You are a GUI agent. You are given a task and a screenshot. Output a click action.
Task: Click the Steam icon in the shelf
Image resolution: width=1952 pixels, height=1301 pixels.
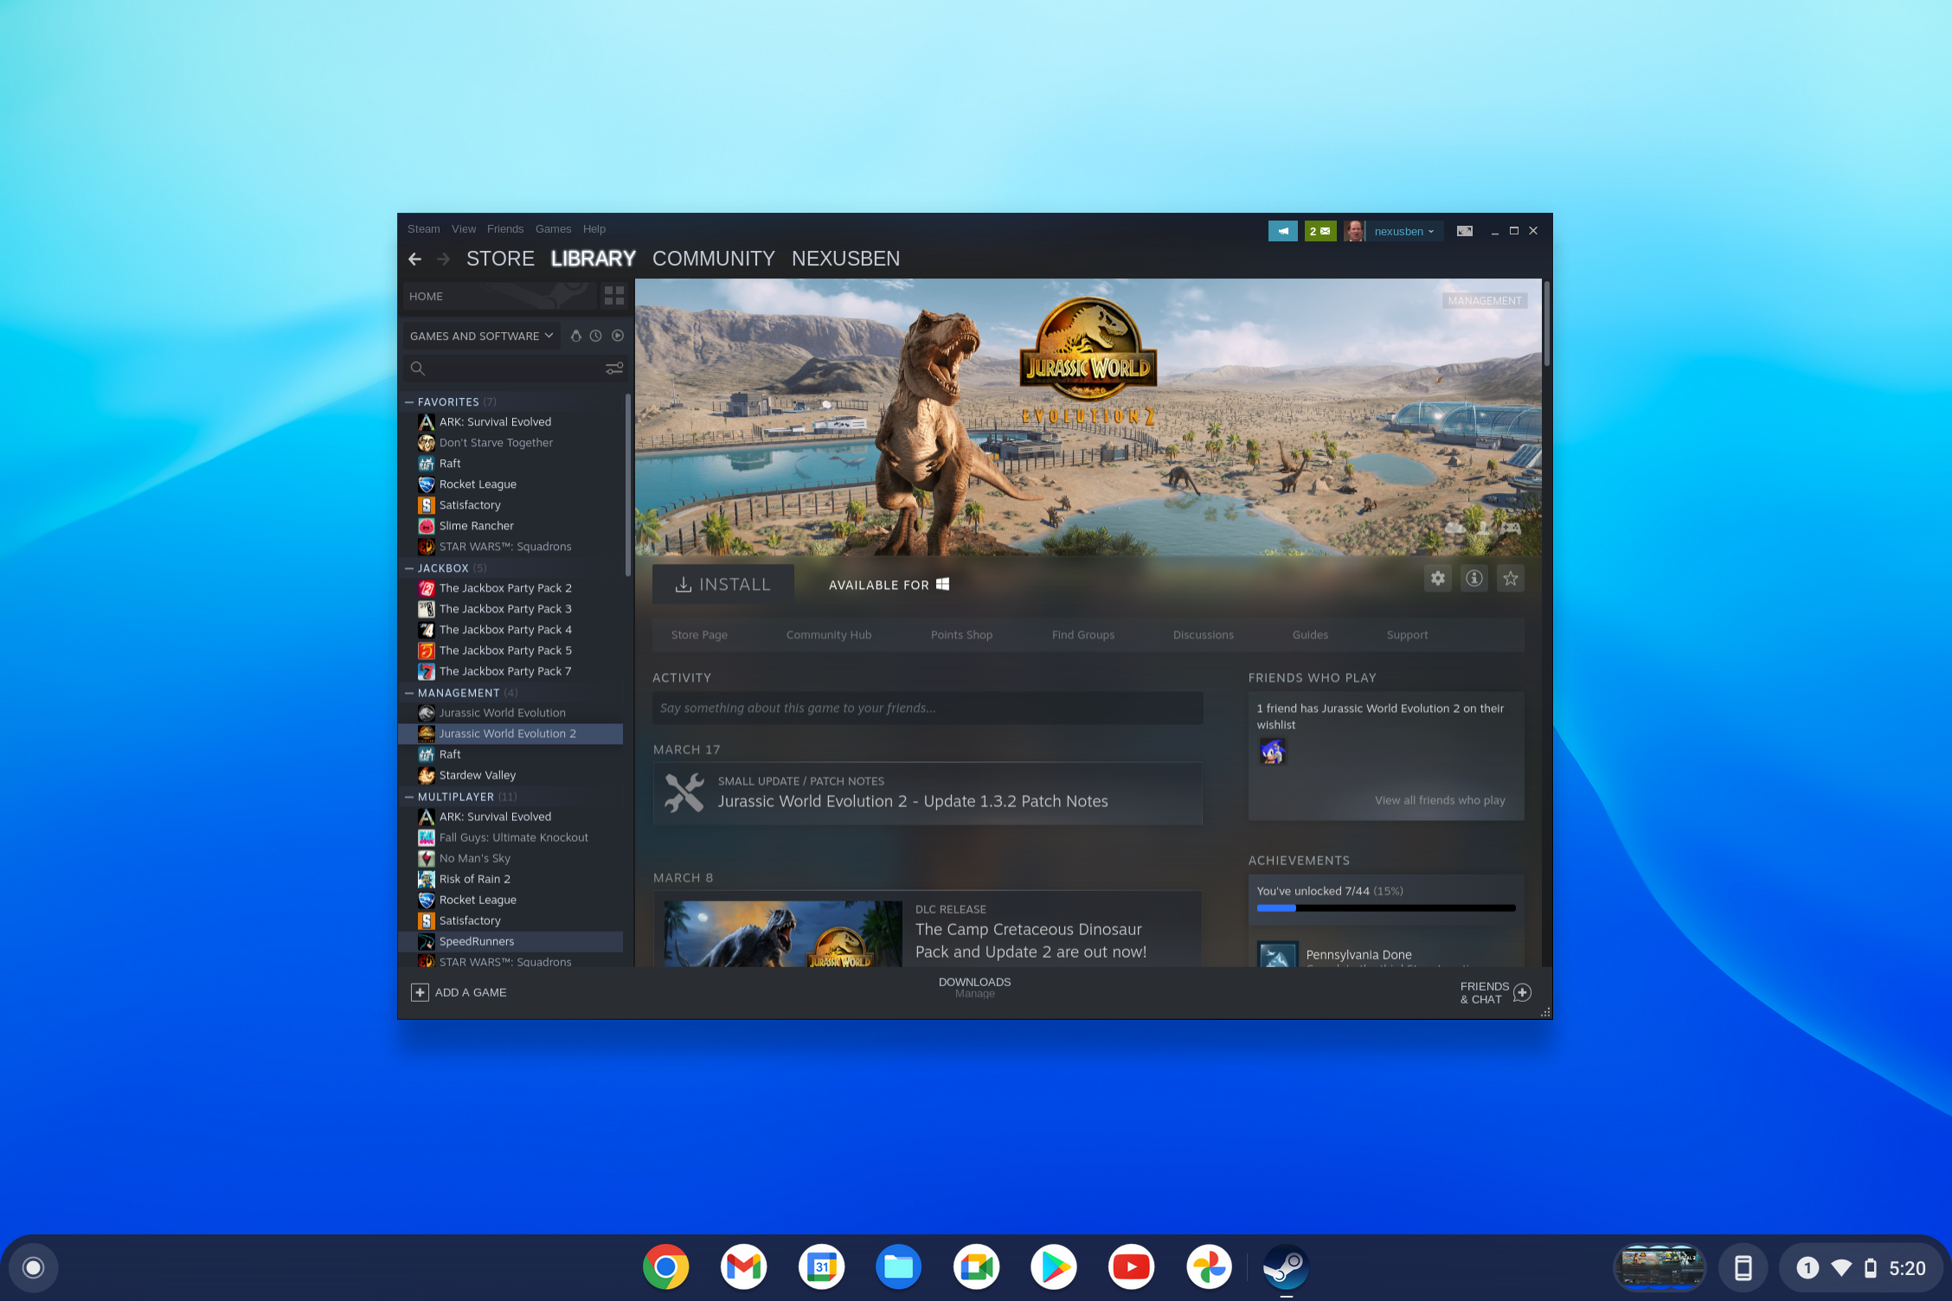tap(1286, 1266)
